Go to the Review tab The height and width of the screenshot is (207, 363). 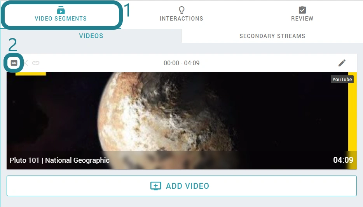coord(302,14)
